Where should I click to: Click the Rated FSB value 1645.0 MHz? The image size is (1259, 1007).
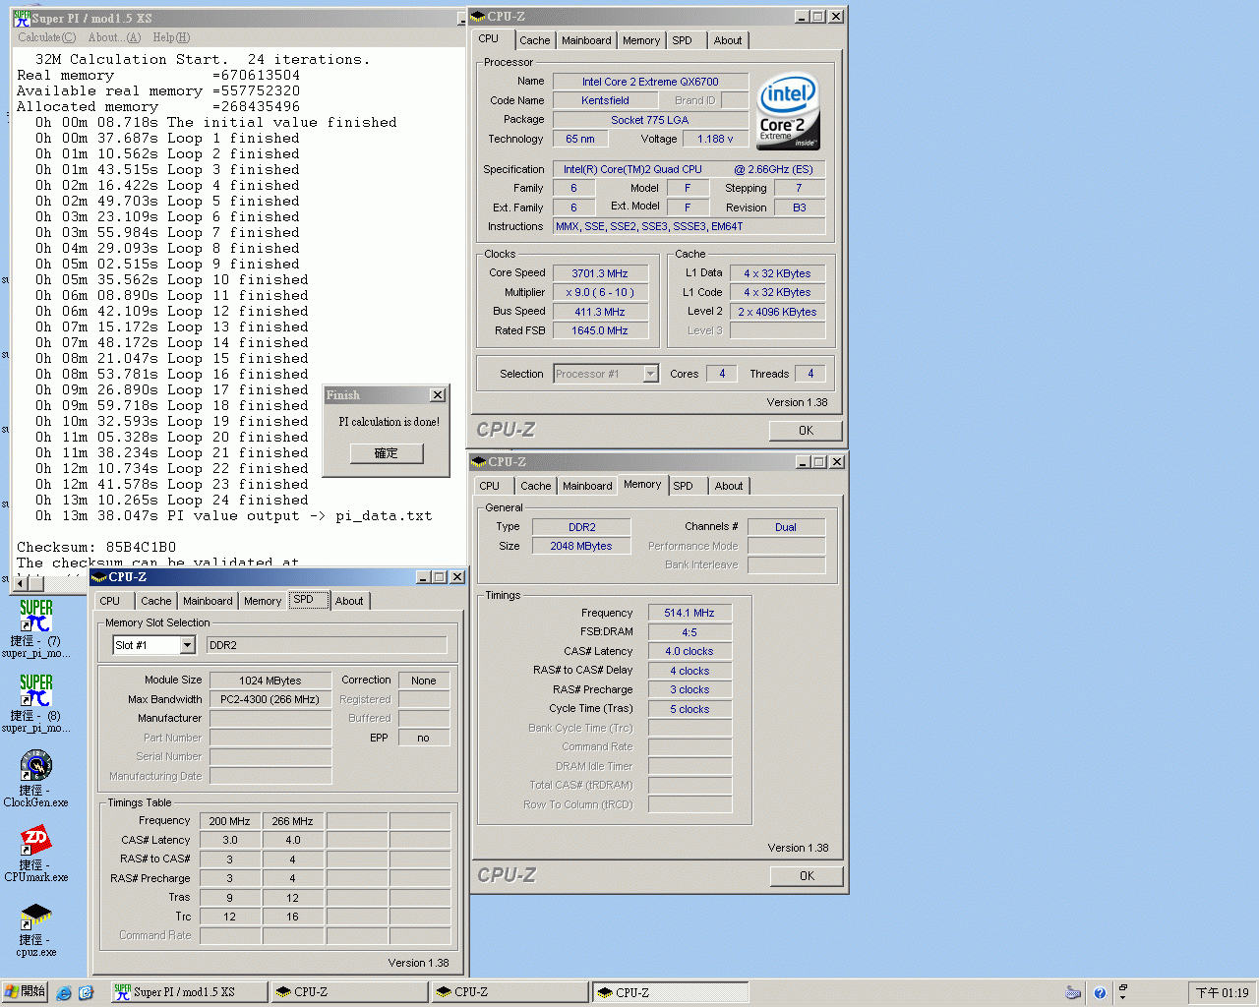click(600, 330)
